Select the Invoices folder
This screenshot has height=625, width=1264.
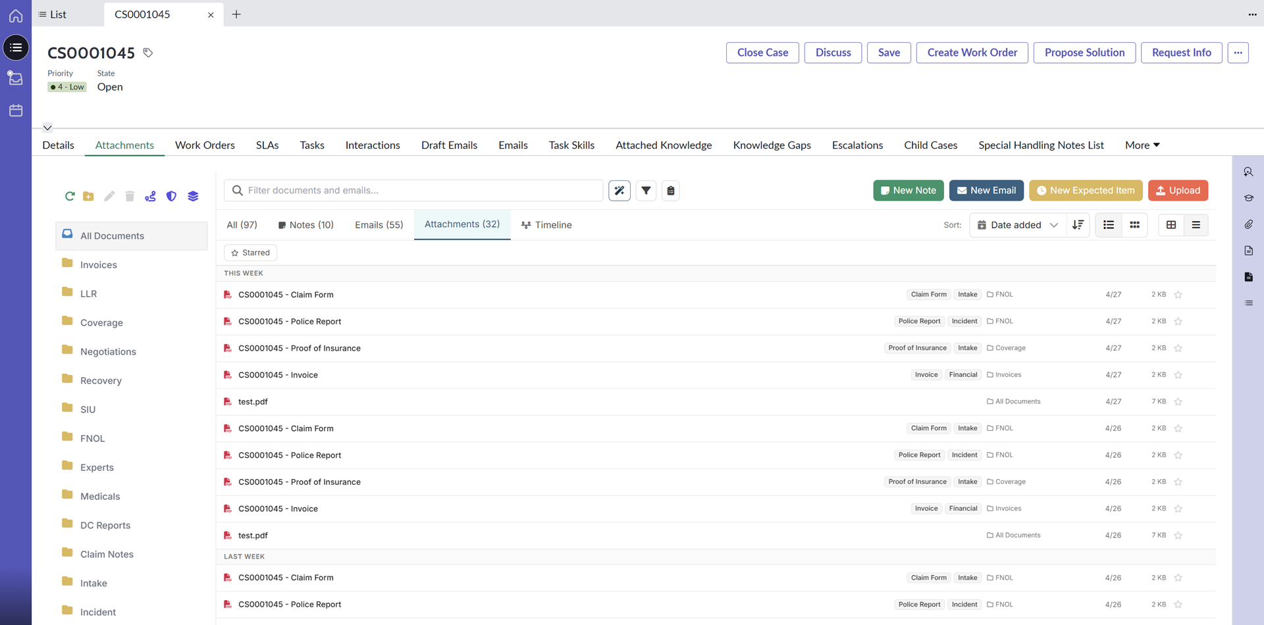(131, 264)
